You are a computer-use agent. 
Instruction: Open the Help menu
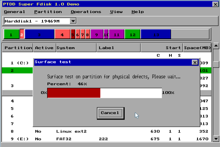click(x=138, y=12)
